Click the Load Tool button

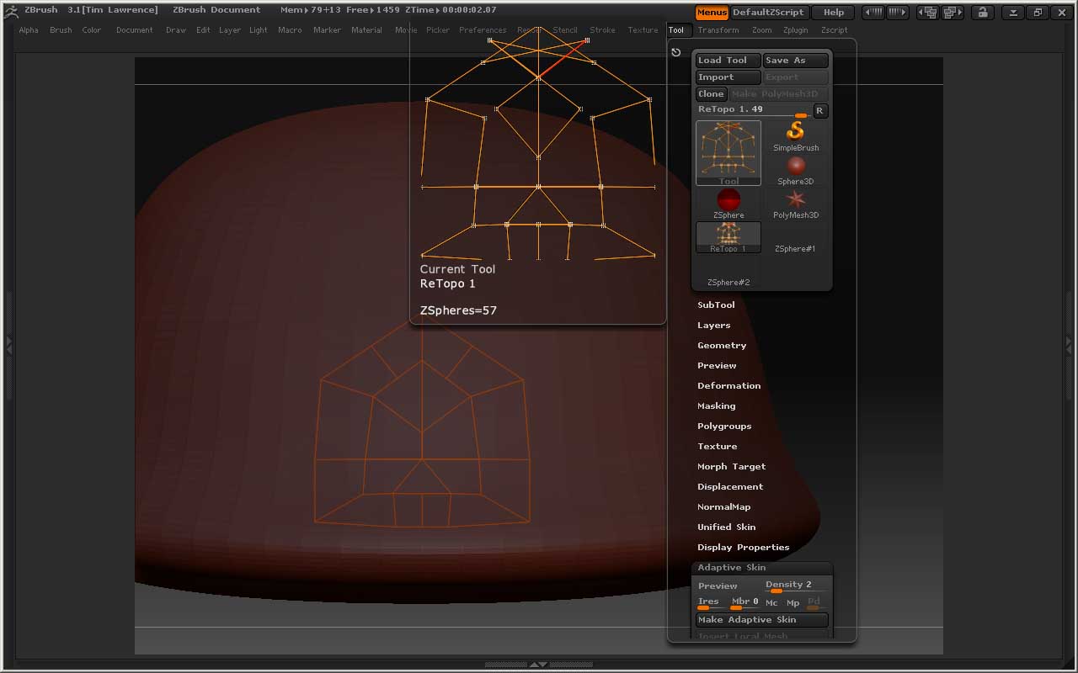click(727, 60)
